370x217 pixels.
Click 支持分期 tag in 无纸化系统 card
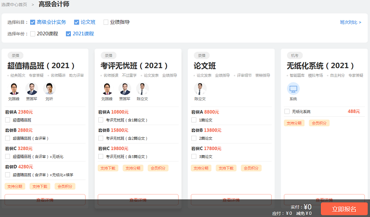294,123
